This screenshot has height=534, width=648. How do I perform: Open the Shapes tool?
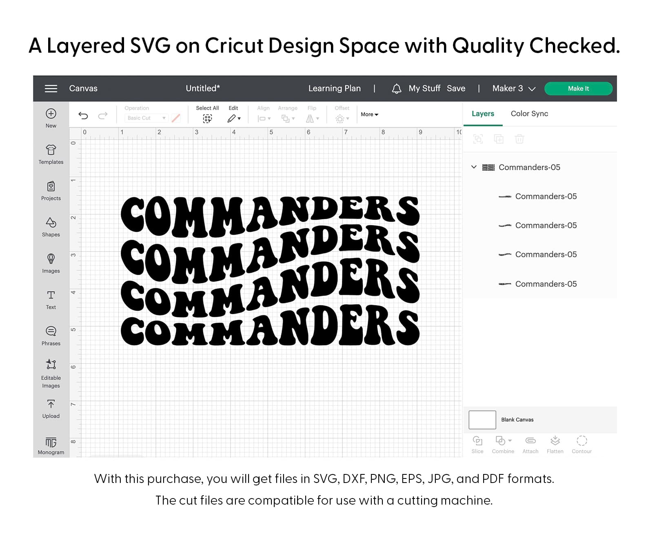51,223
